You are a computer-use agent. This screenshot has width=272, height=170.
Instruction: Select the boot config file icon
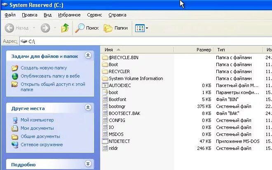(x=105, y=92)
